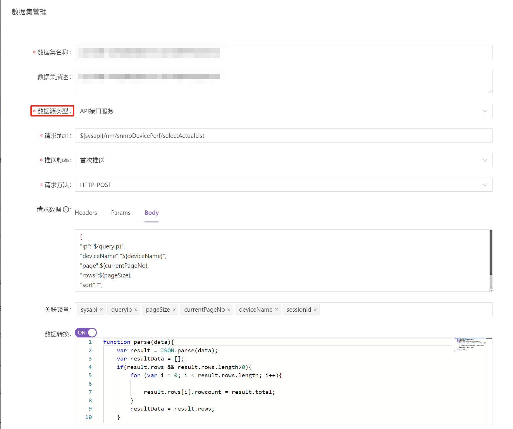The image size is (513, 429).
Task: Click the currentPageNo tag label
Action: [x=204, y=310]
